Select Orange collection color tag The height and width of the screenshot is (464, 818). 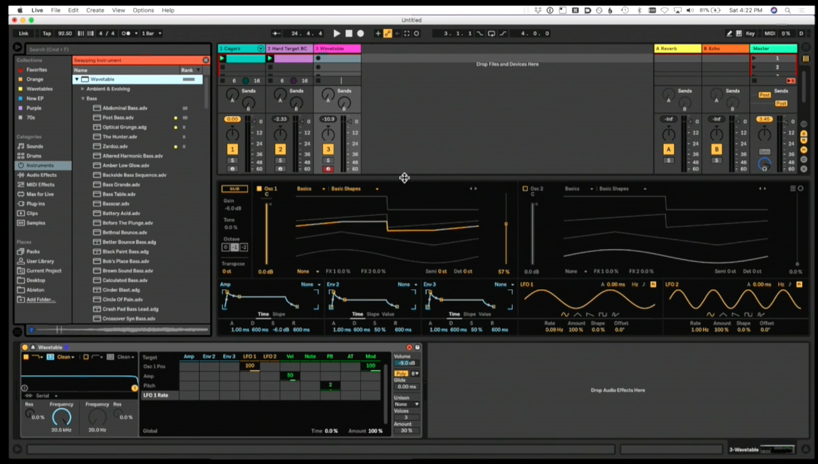(x=34, y=79)
